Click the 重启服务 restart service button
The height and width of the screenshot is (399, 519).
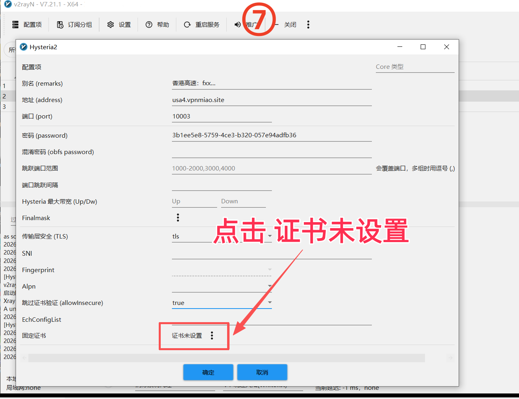(202, 25)
